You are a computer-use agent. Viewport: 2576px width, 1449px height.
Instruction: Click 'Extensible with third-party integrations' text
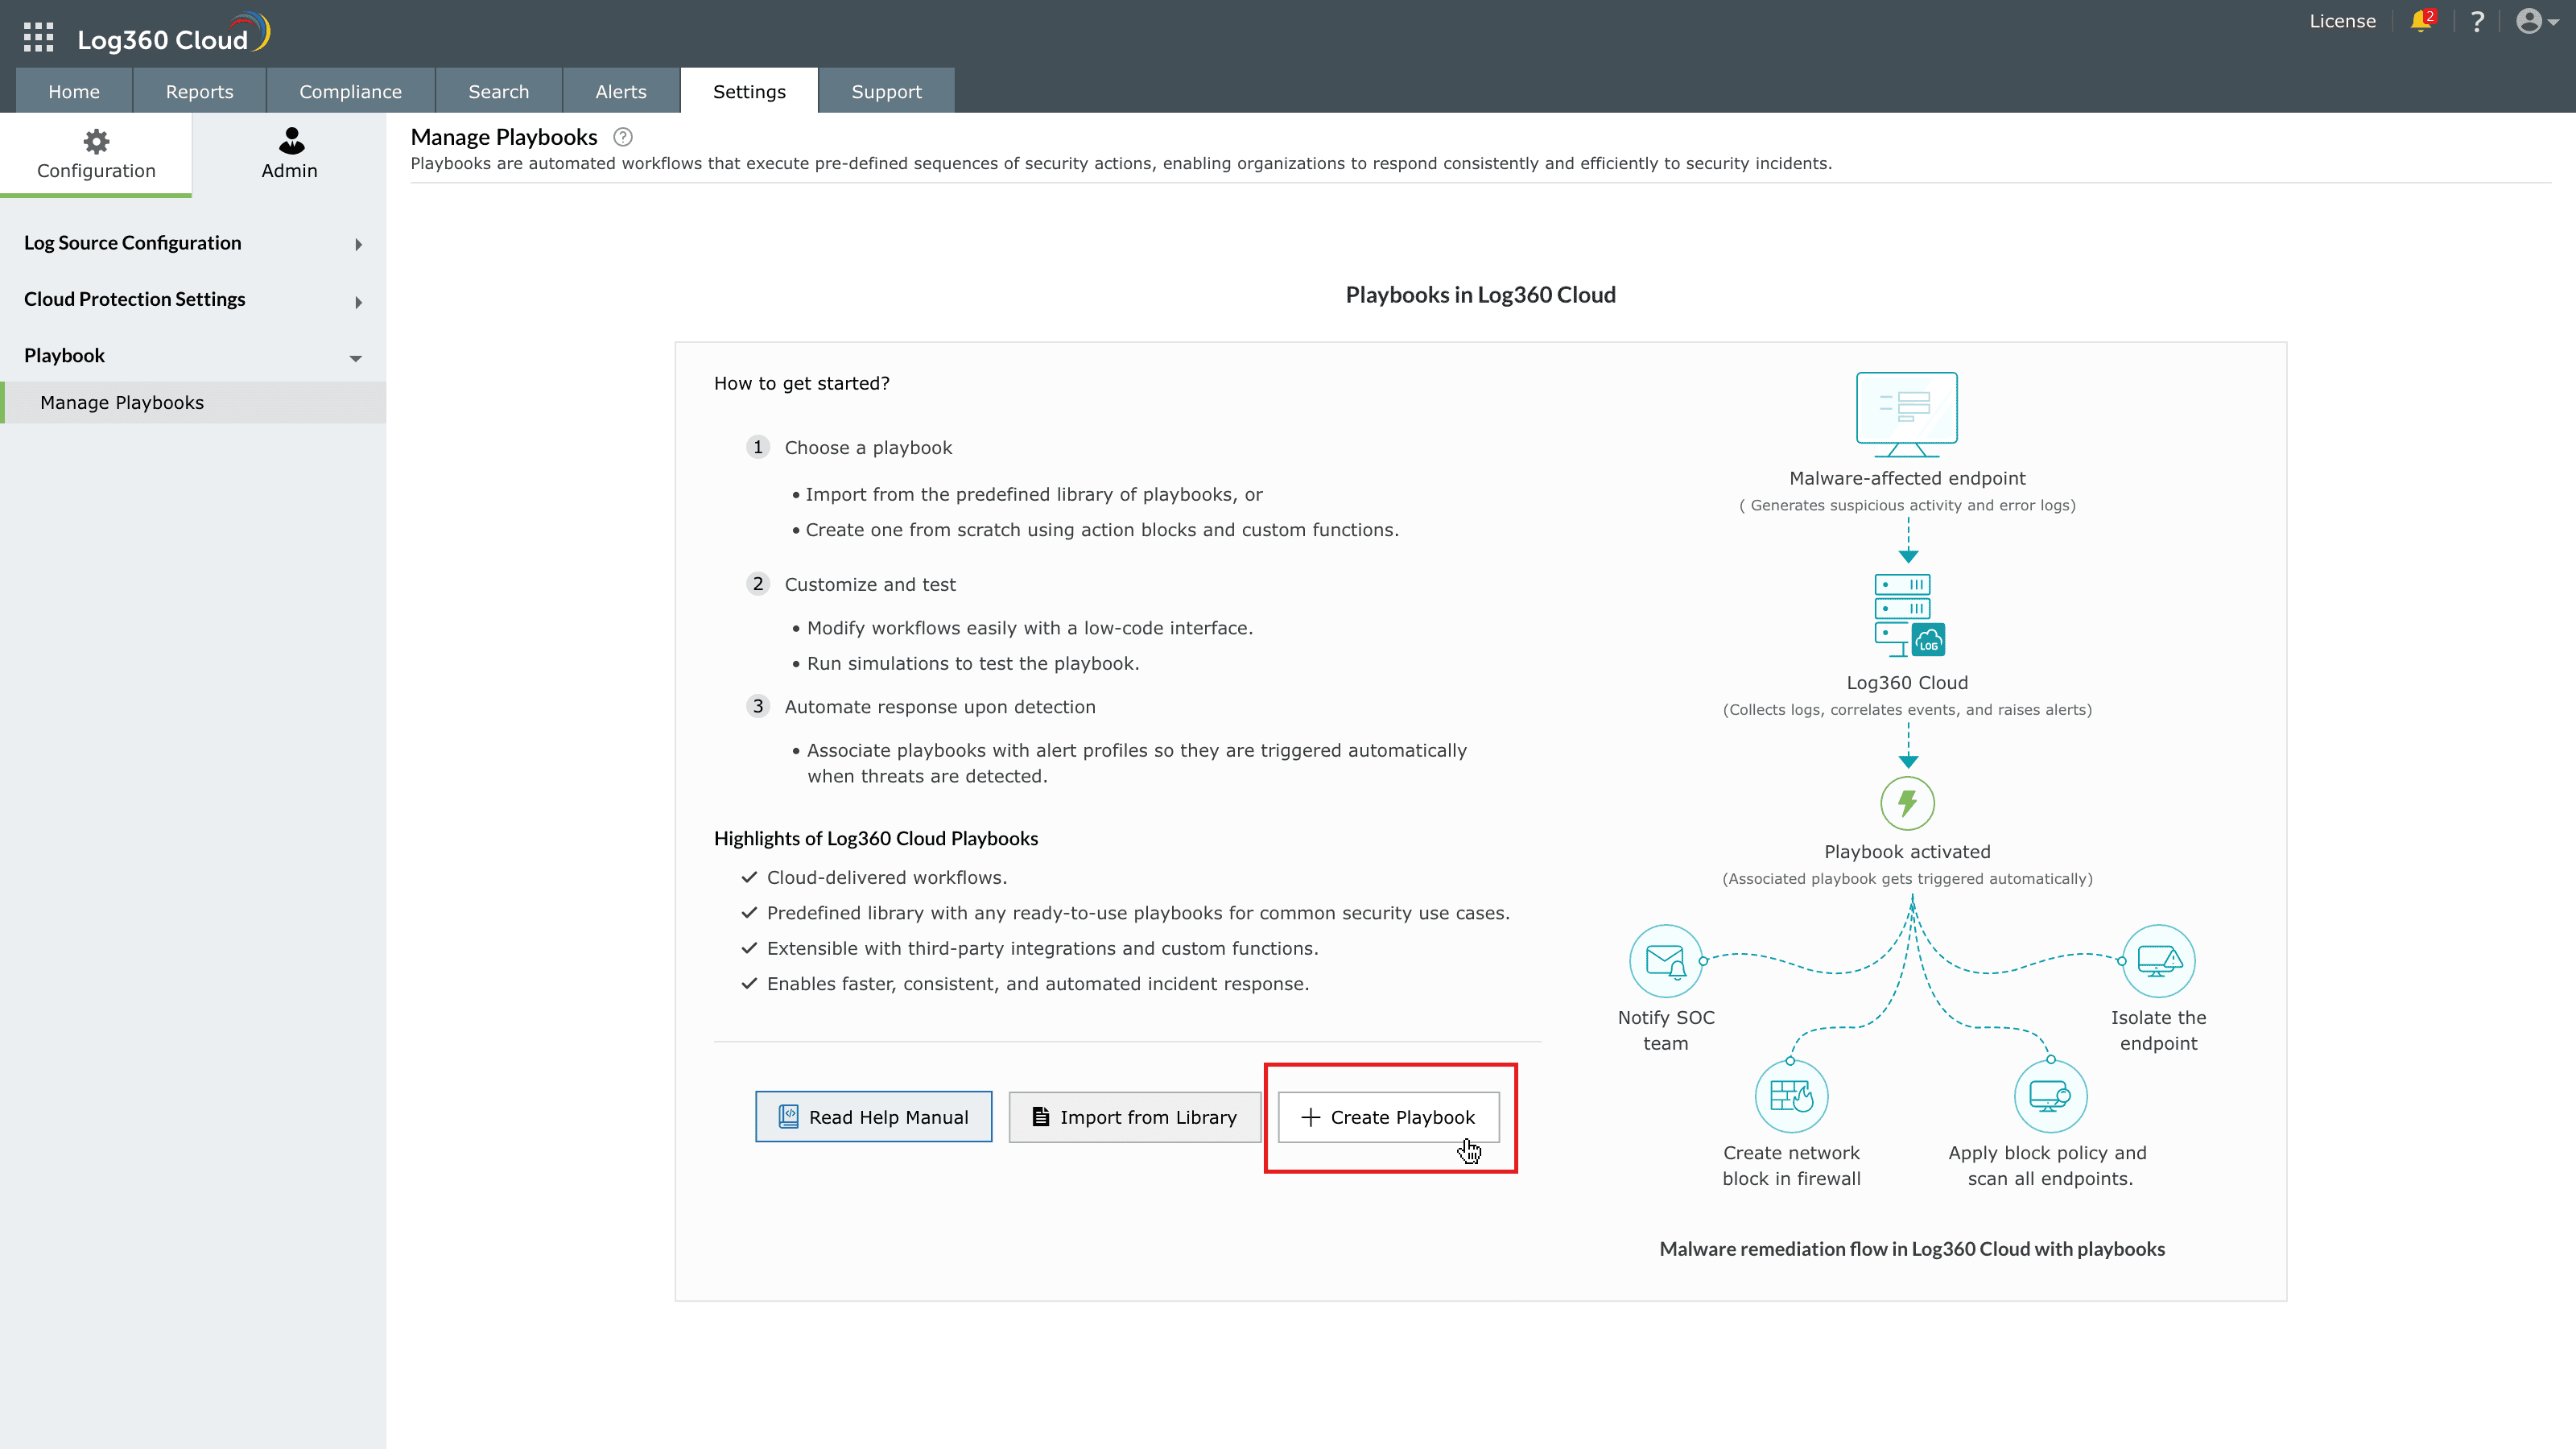coord(1043,949)
